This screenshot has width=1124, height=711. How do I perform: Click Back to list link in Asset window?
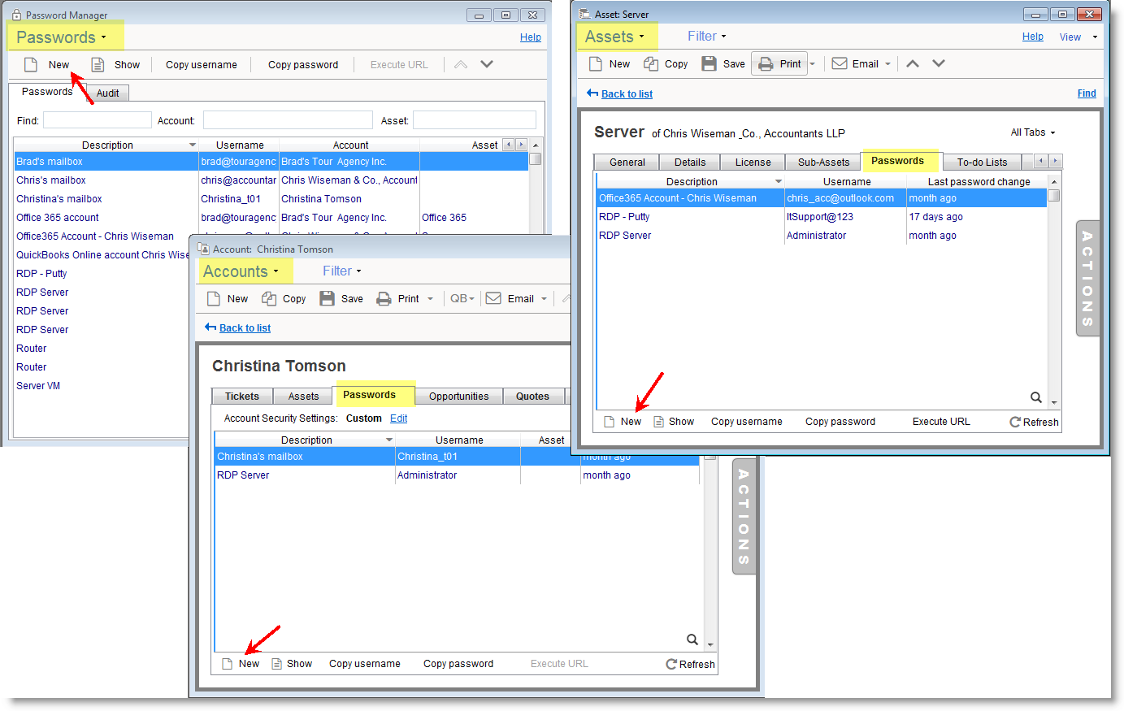click(x=626, y=94)
